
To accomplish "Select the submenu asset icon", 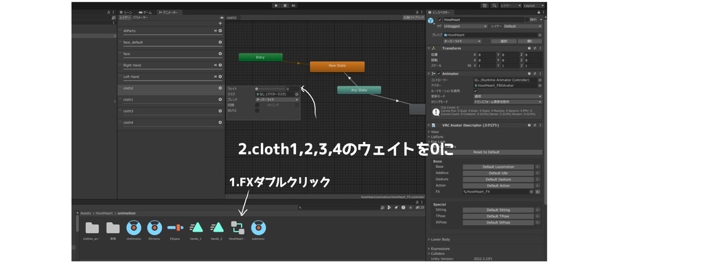I will [x=259, y=228].
